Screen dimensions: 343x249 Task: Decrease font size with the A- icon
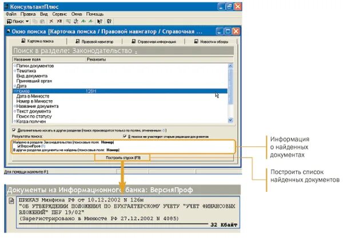click(x=91, y=21)
